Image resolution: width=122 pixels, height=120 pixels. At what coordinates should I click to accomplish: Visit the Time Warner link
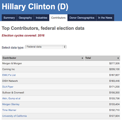coord(9,110)
